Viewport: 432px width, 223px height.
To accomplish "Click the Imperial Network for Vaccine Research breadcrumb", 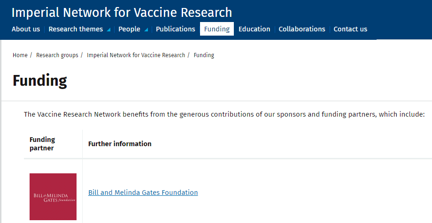I will coord(136,55).
